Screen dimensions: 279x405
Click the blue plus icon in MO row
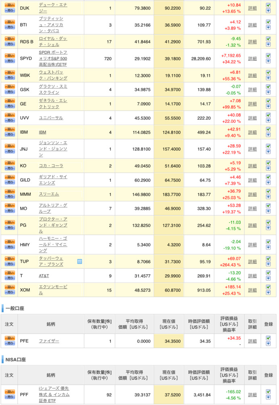tap(268, 211)
